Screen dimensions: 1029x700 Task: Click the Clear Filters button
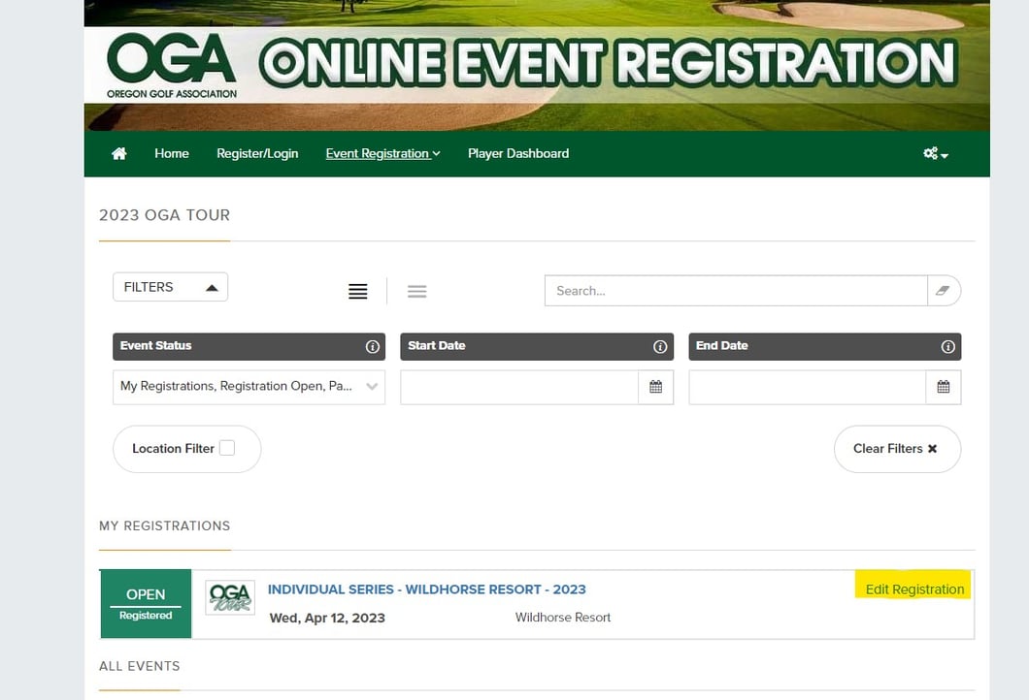tap(897, 448)
